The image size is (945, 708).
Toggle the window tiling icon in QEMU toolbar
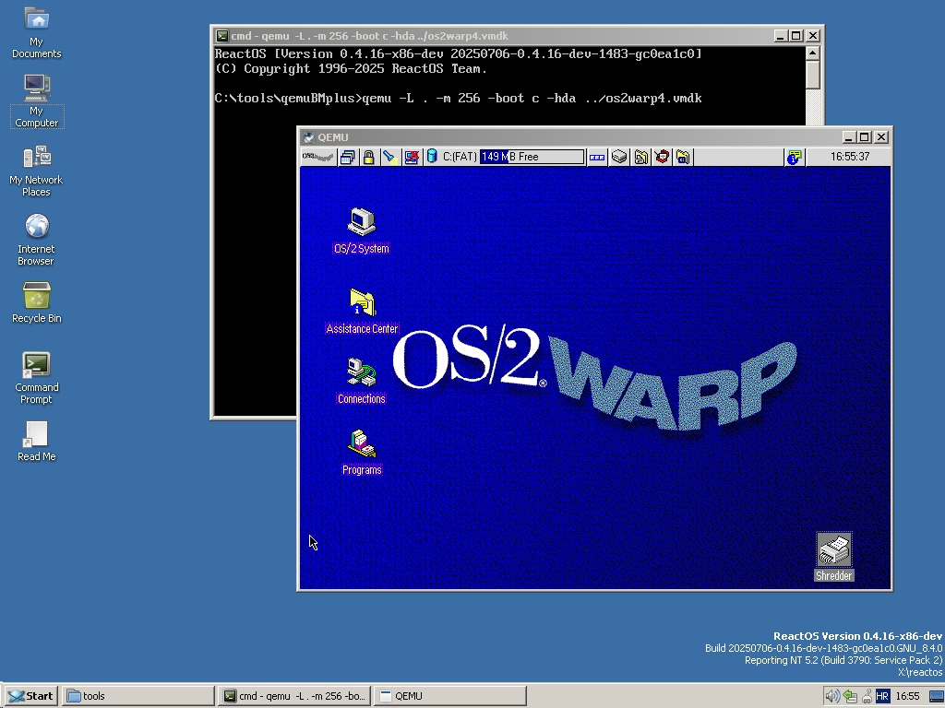coord(347,157)
